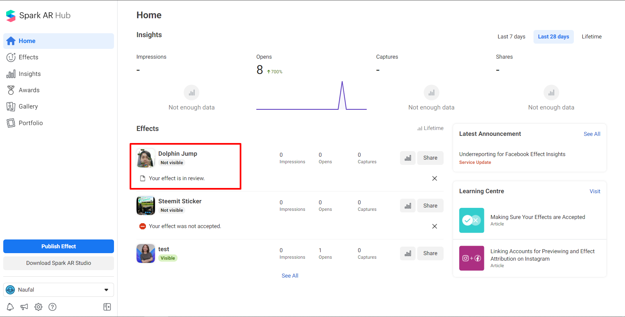Navigate to Gallery in sidebar
The height and width of the screenshot is (317, 625).
point(59,107)
